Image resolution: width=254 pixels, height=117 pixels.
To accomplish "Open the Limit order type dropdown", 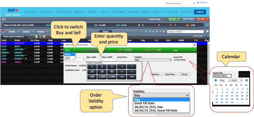I will pyautogui.click(x=184, y=50).
